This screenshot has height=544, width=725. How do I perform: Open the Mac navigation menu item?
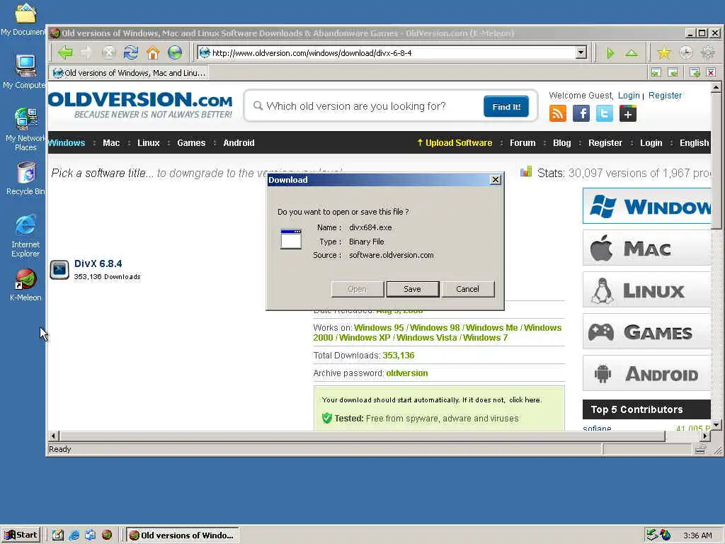(111, 143)
